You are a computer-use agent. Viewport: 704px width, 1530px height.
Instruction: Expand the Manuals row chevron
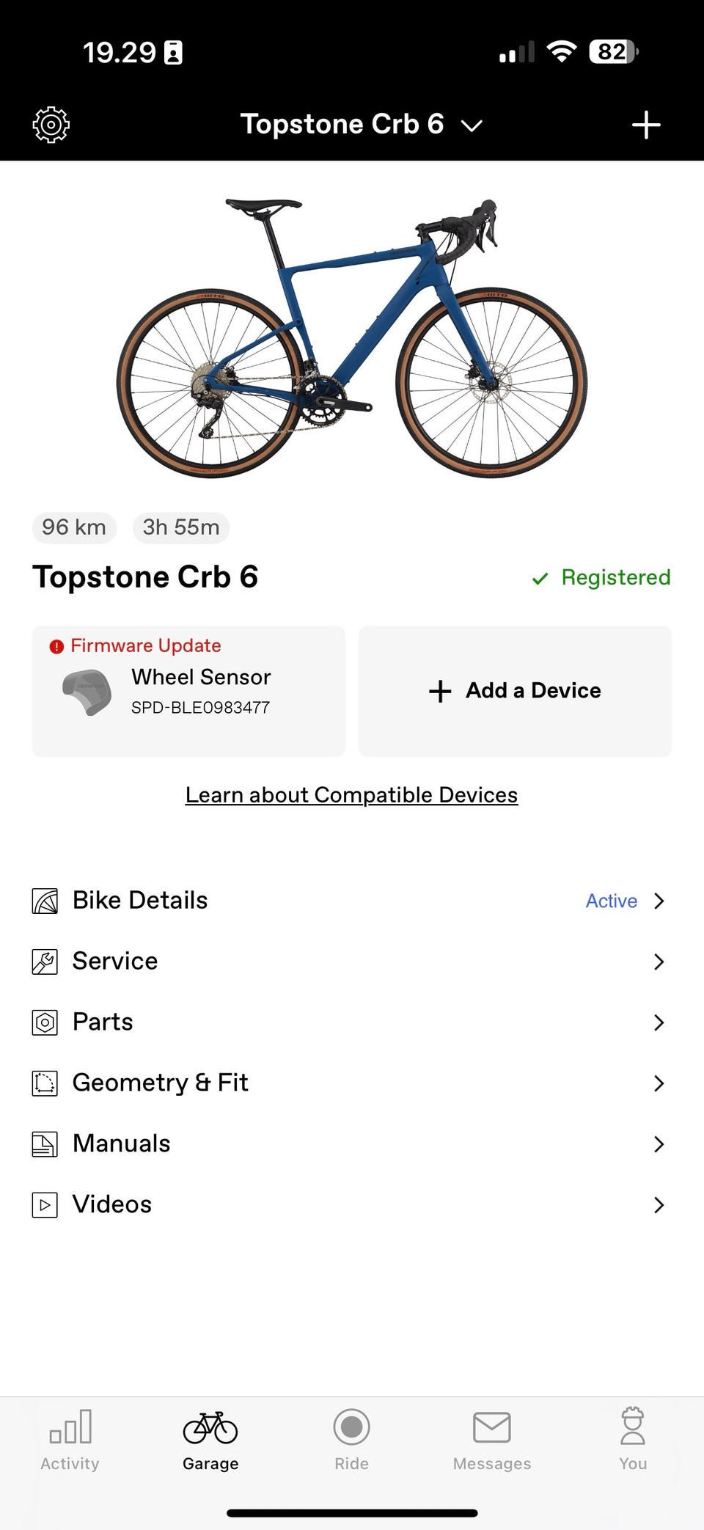[x=659, y=1144]
